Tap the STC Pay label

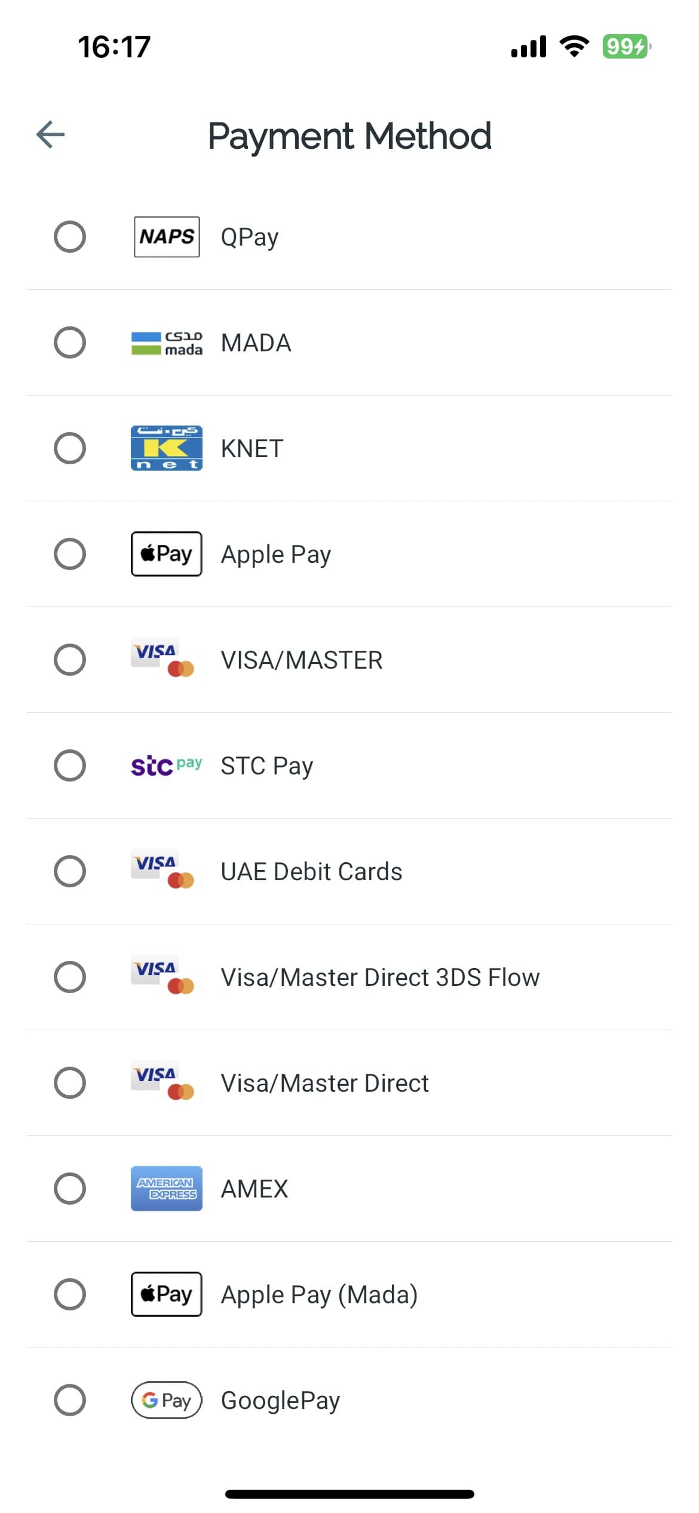(x=267, y=766)
